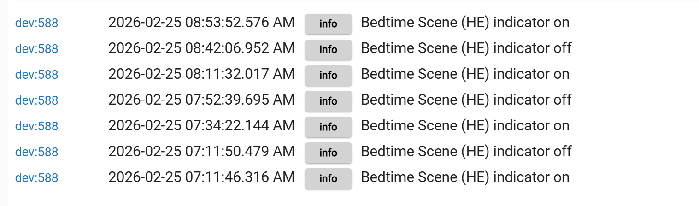The height and width of the screenshot is (206, 699).
Task: Open dev:588 link on 07:11:46.316 AM entry
Action: click(36, 178)
